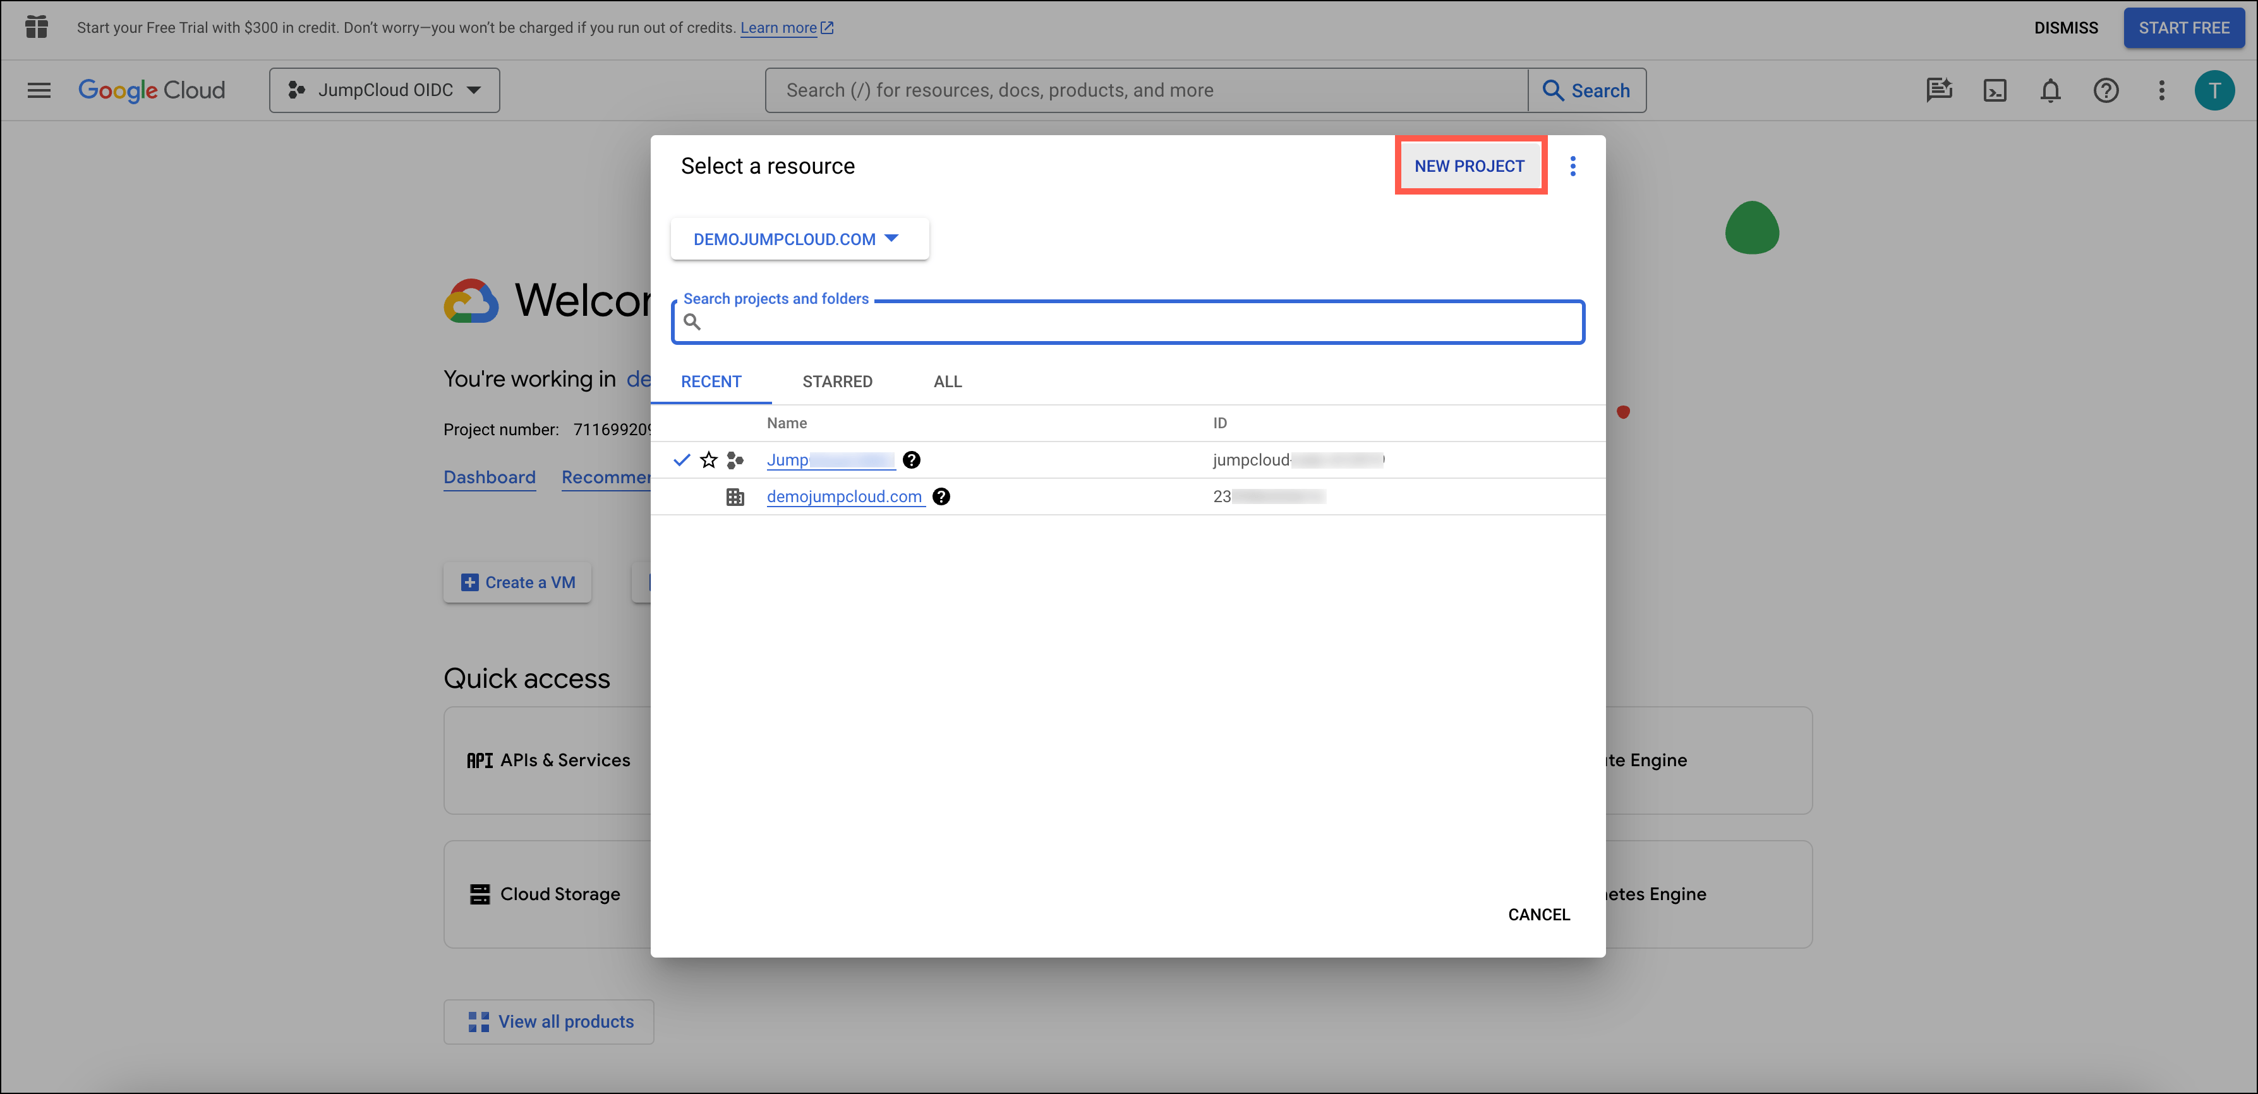This screenshot has height=1094, width=2258.
Task: Open the JumpCloud OIDC project picker
Action: [x=384, y=90]
